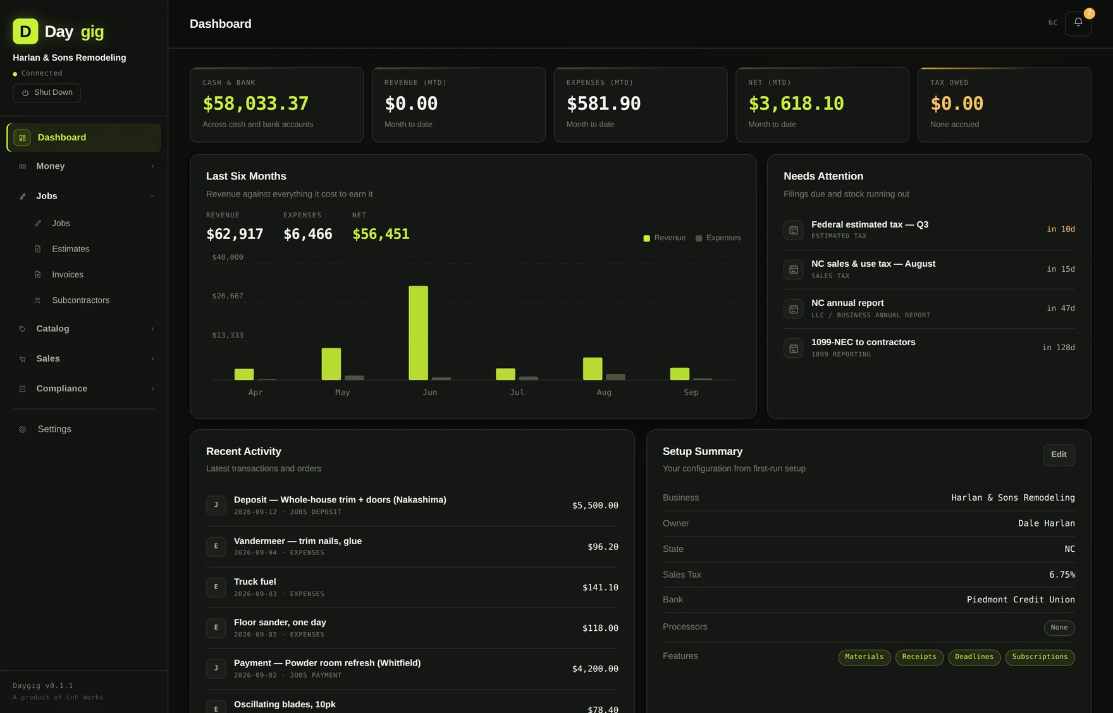Click 'Federal estimated tax — Q3' text
The width and height of the screenshot is (1113, 713).
[x=870, y=224]
